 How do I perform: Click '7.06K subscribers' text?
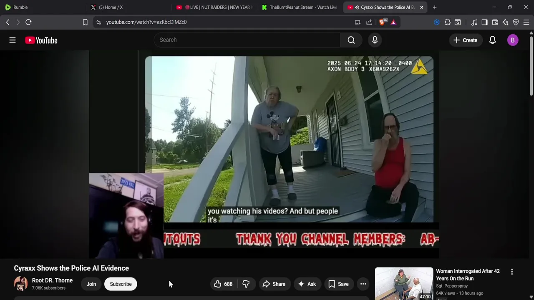pos(49,288)
